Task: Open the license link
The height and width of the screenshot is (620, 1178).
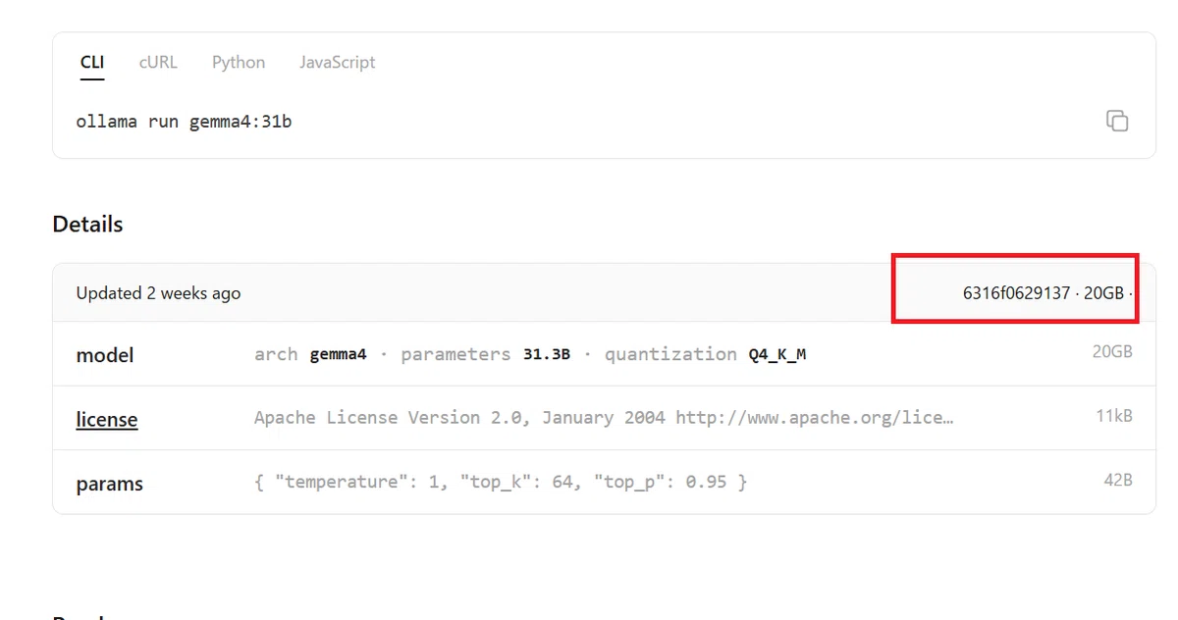Action: point(107,419)
